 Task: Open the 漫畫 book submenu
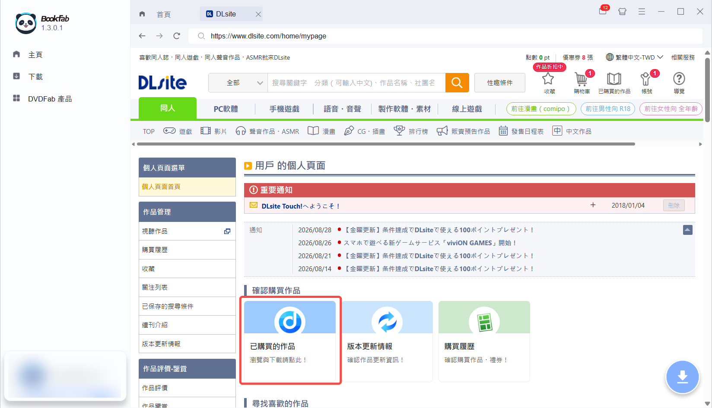click(321, 131)
